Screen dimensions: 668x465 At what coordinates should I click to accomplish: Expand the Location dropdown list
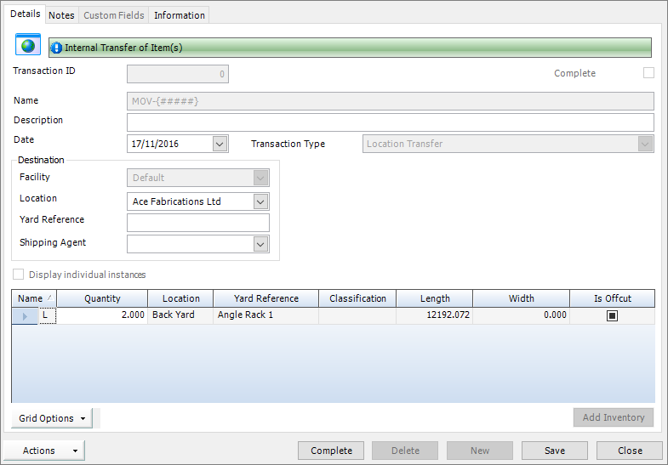point(261,201)
